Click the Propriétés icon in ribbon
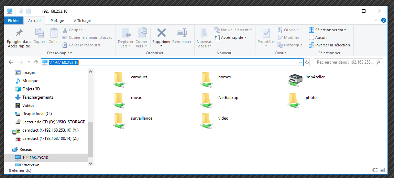Image resolution: width=394 pixels, height=178 pixels. pyautogui.click(x=266, y=33)
